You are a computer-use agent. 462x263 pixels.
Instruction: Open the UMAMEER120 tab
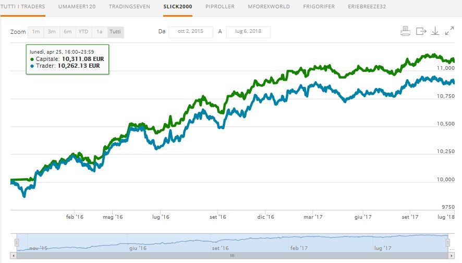click(77, 6)
